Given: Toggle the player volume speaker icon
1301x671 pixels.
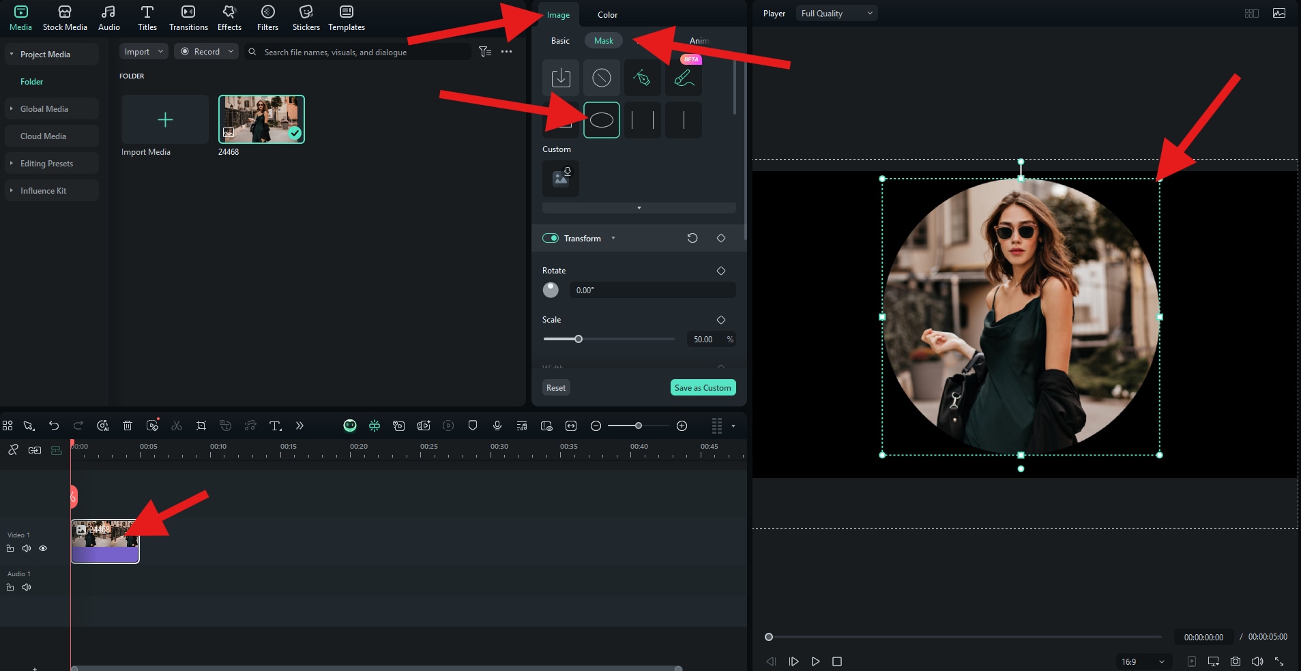Looking at the screenshot, I should click(1257, 661).
